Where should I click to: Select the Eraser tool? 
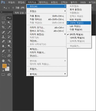click(x=3, y=41)
